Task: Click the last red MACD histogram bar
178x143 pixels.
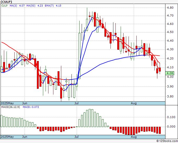Action: [160, 130]
